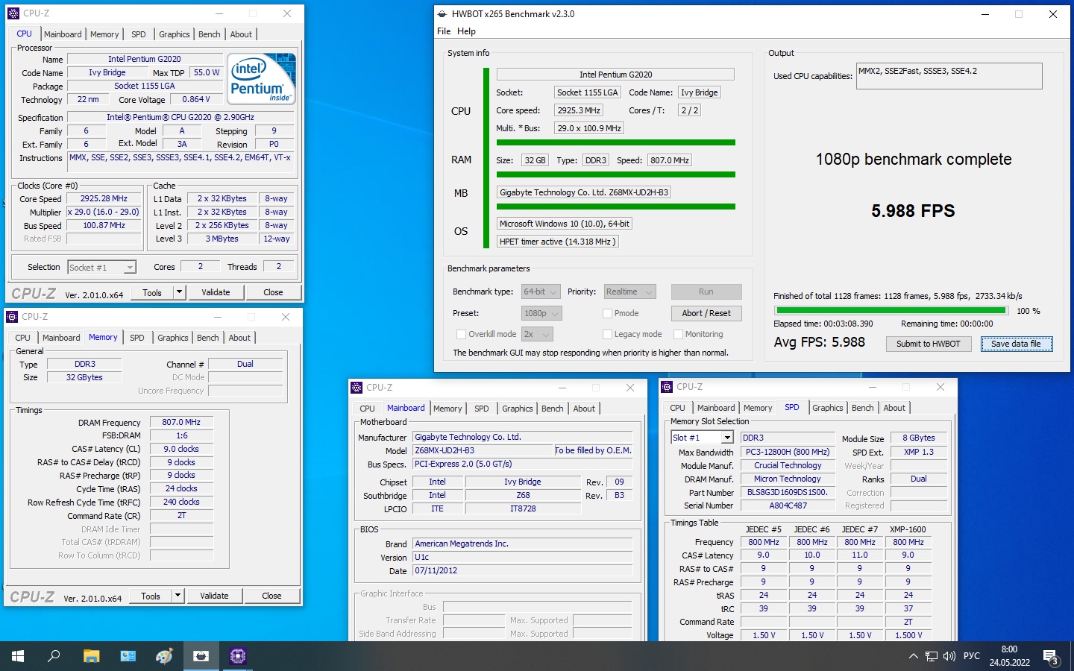Switch to Bench tab in top CPU-Z window
Image resolution: width=1074 pixels, height=671 pixels.
pyautogui.click(x=210, y=34)
